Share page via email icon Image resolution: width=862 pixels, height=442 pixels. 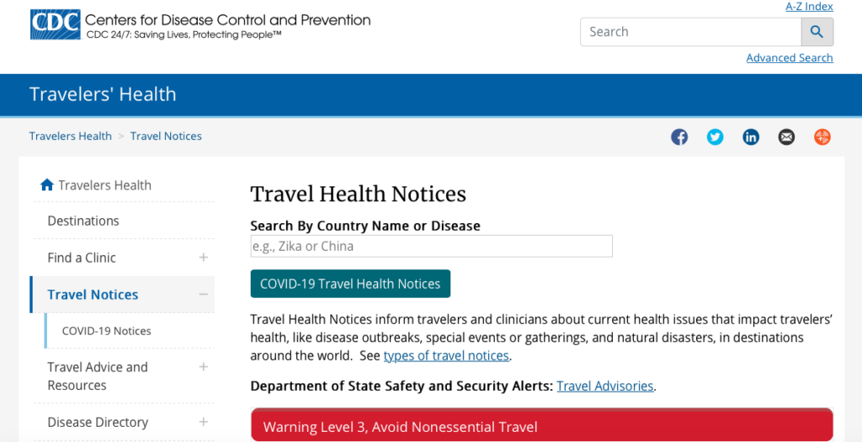click(x=787, y=137)
